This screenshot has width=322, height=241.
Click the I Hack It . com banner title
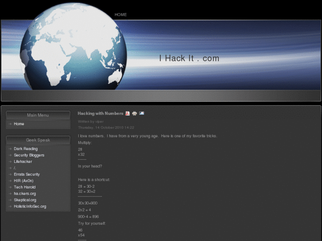(x=189, y=58)
